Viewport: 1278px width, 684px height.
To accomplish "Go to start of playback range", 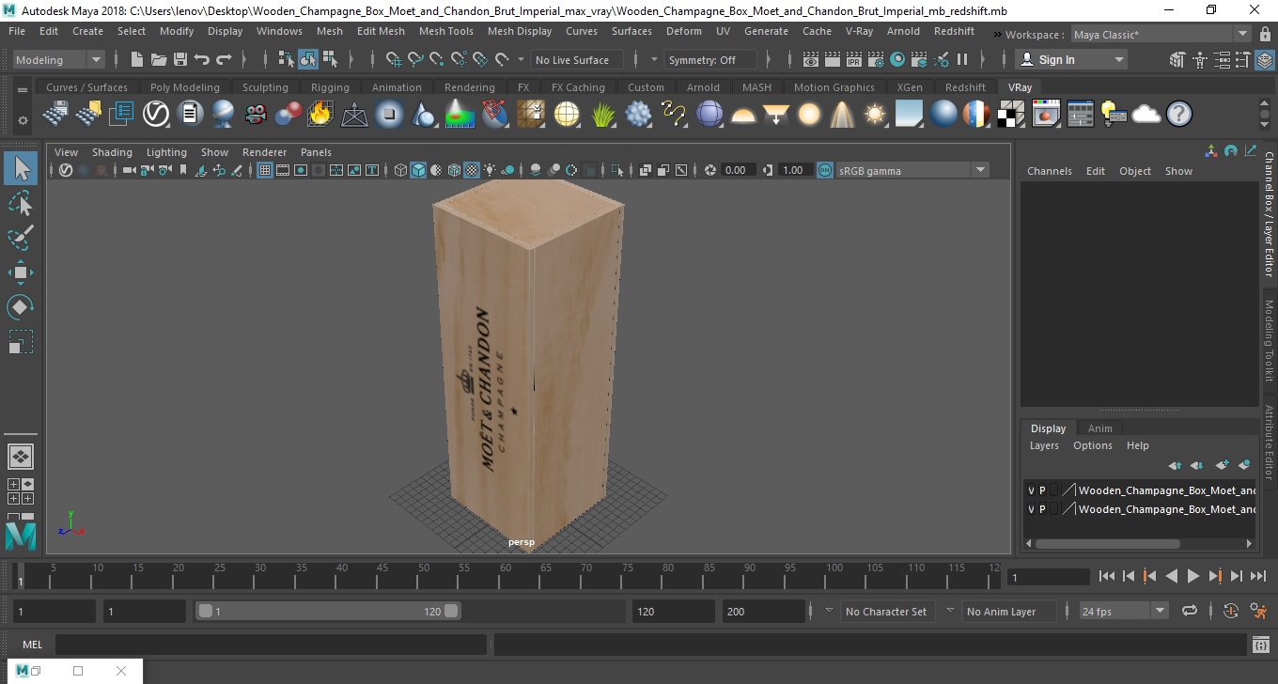I will (x=1106, y=577).
